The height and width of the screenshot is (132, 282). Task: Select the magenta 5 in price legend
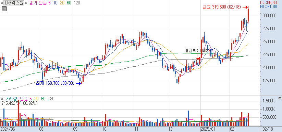click(49, 3)
